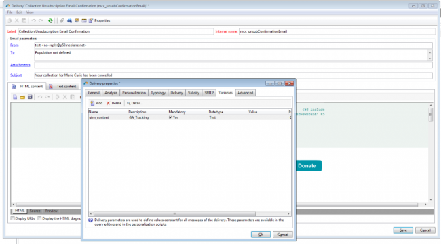This screenshot has width=441, height=244.
Task: Switch to the Personalization tab
Action: pyautogui.click(x=134, y=93)
